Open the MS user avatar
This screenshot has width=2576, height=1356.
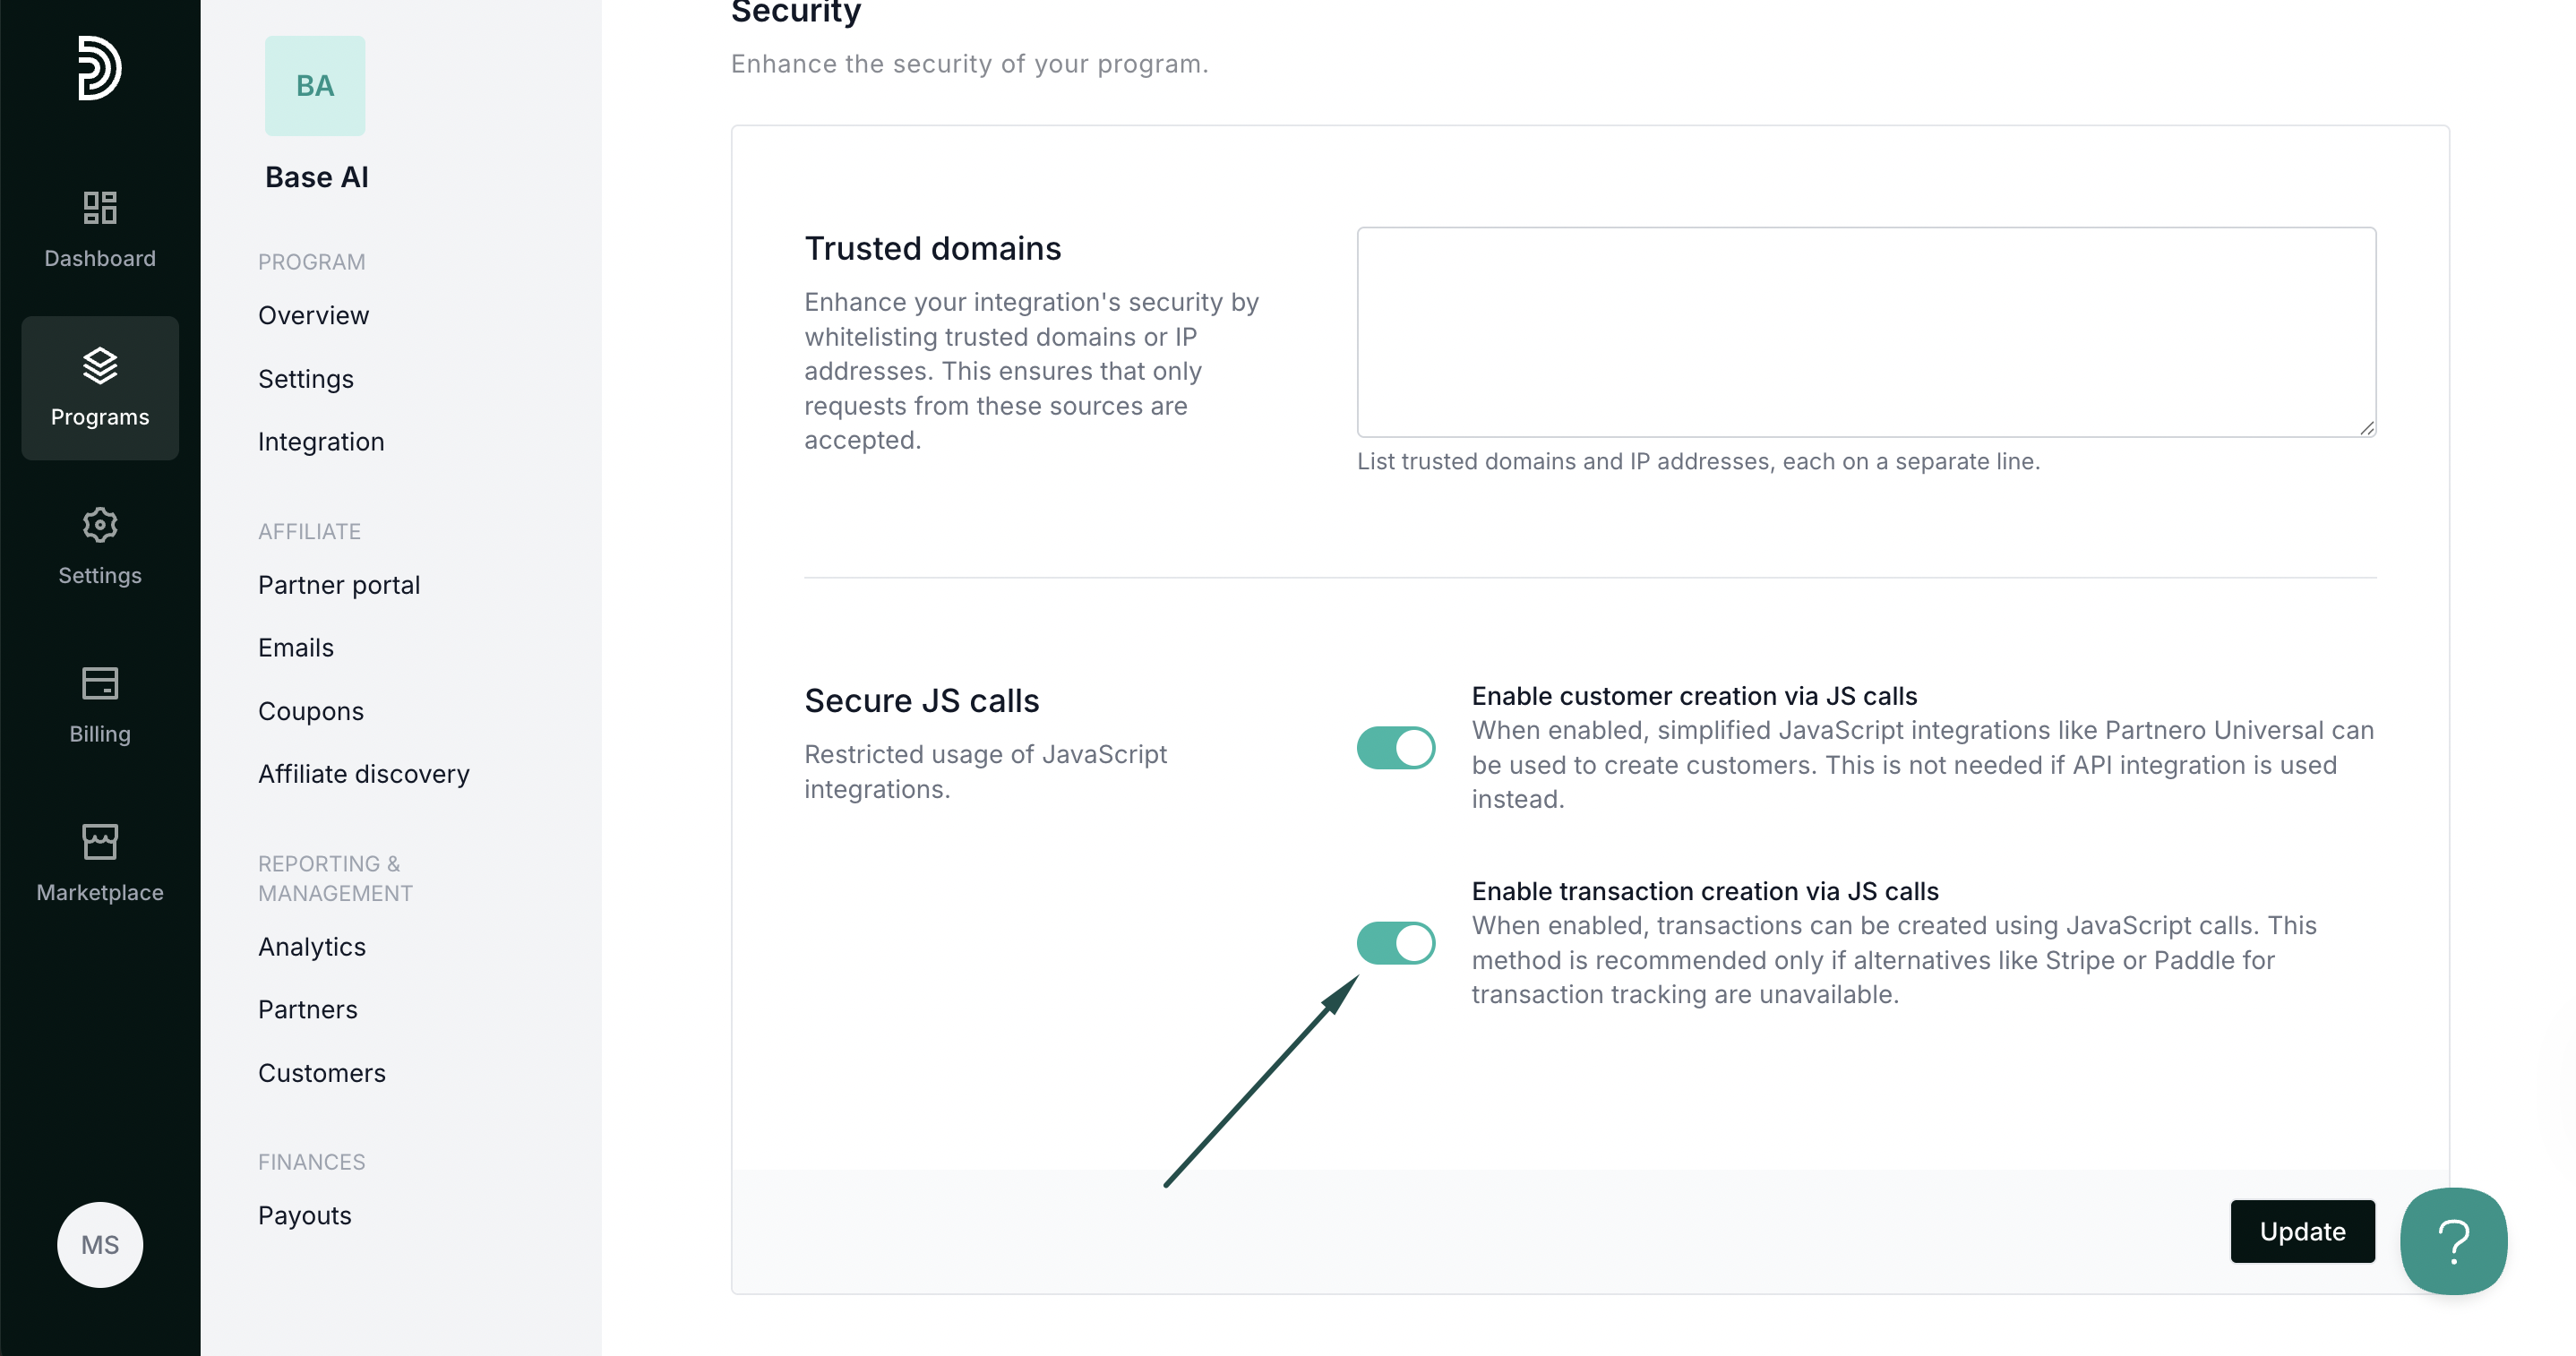tap(100, 1245)
